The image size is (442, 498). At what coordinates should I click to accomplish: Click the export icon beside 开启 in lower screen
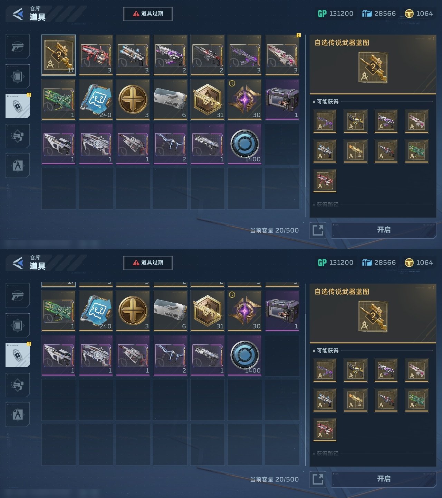(x=318, y=479)
